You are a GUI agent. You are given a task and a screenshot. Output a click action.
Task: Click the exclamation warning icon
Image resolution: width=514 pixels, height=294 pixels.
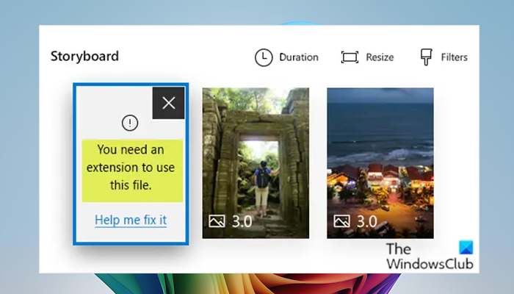tap(130, 123)
